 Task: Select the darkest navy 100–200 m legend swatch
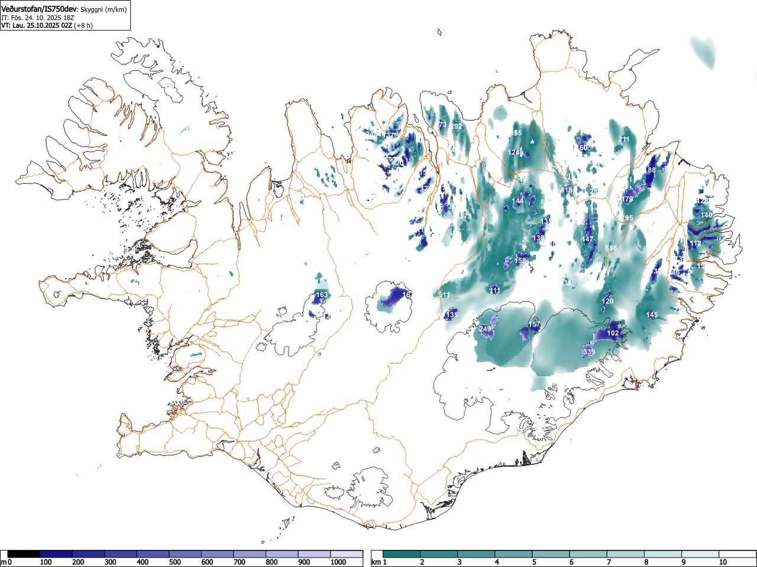(x=56, y=554)
